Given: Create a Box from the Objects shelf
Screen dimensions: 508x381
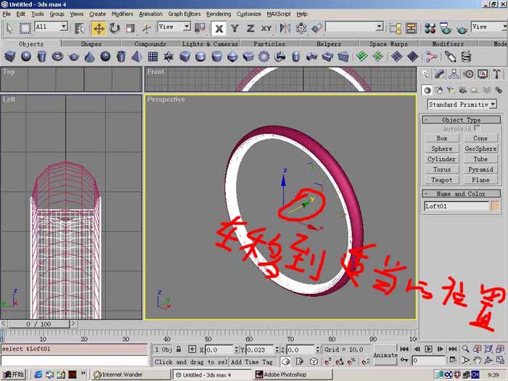Looking at the screenshot, I should click(x=10, y=57).
